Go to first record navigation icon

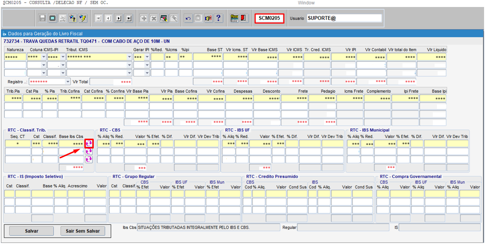coord(98,18)
